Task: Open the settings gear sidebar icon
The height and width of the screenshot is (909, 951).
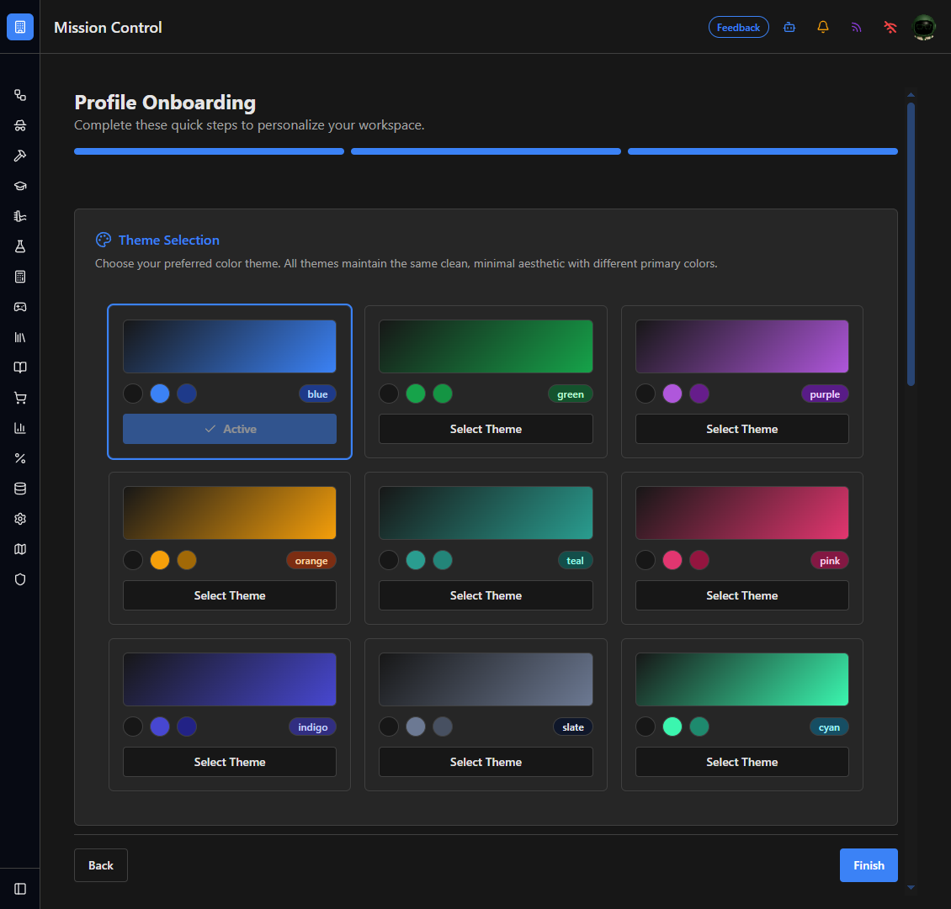Action: point(20,520)
